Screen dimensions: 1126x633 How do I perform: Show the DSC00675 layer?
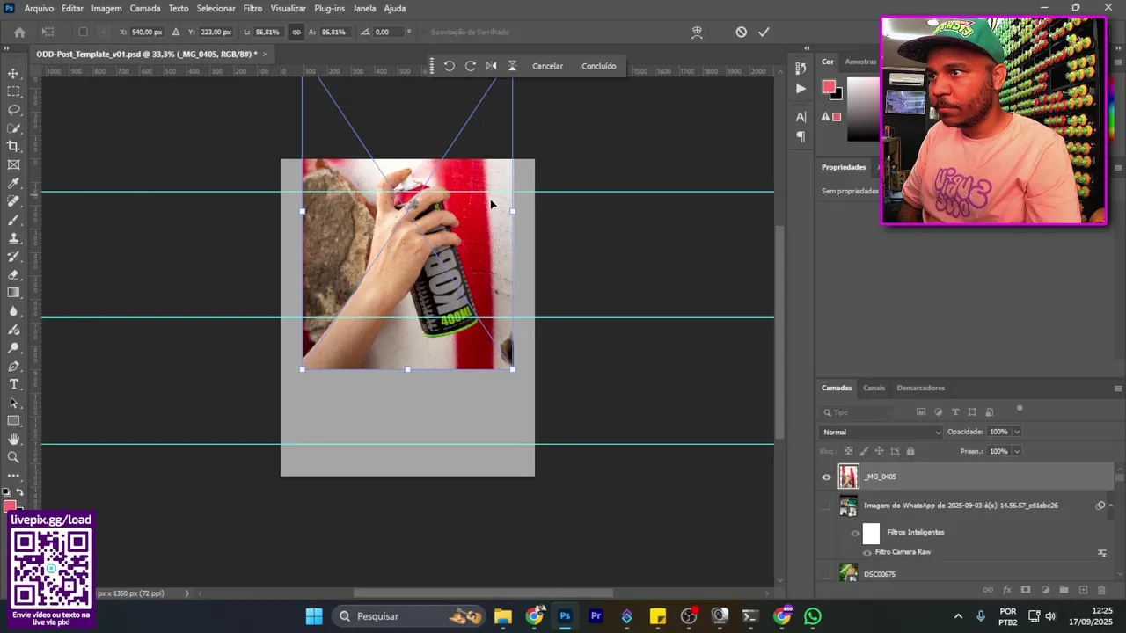(826, 574)
